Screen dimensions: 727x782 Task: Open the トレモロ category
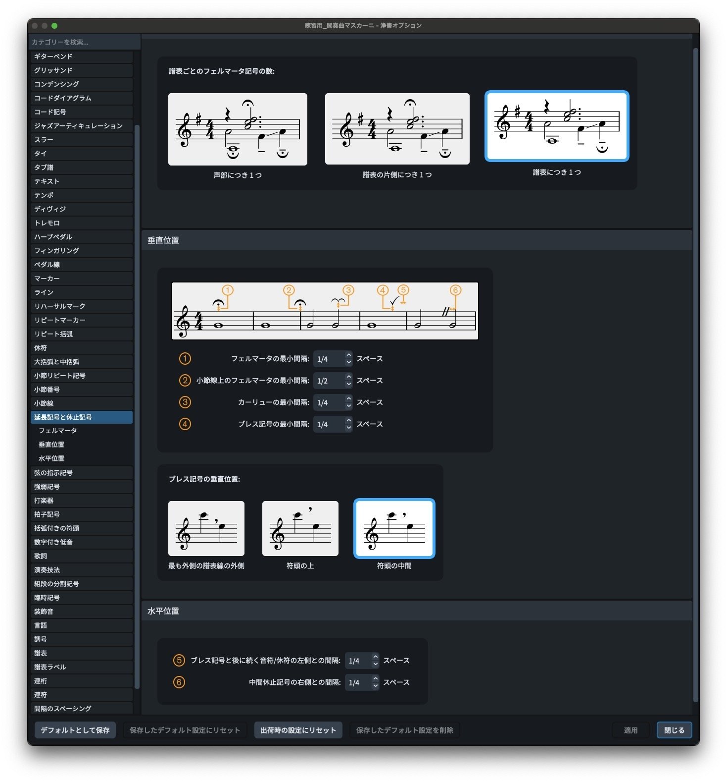pos(82,223)
